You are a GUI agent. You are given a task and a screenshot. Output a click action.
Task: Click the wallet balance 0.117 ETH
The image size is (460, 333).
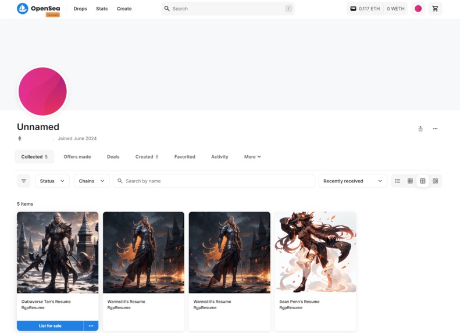tap(365, 9)
